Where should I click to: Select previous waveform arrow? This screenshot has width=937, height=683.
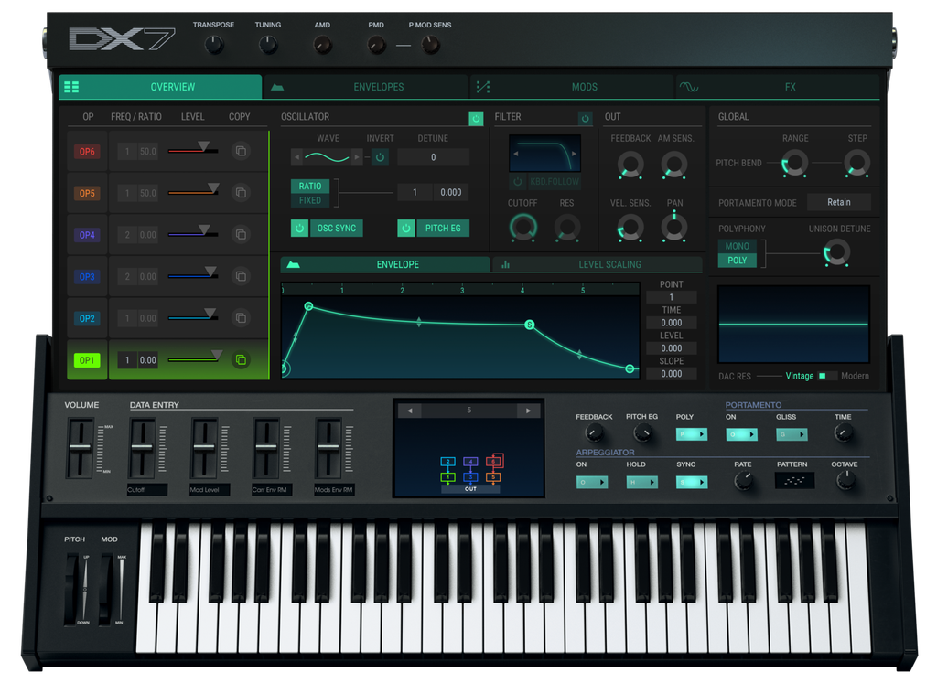(x=297, y=157)
